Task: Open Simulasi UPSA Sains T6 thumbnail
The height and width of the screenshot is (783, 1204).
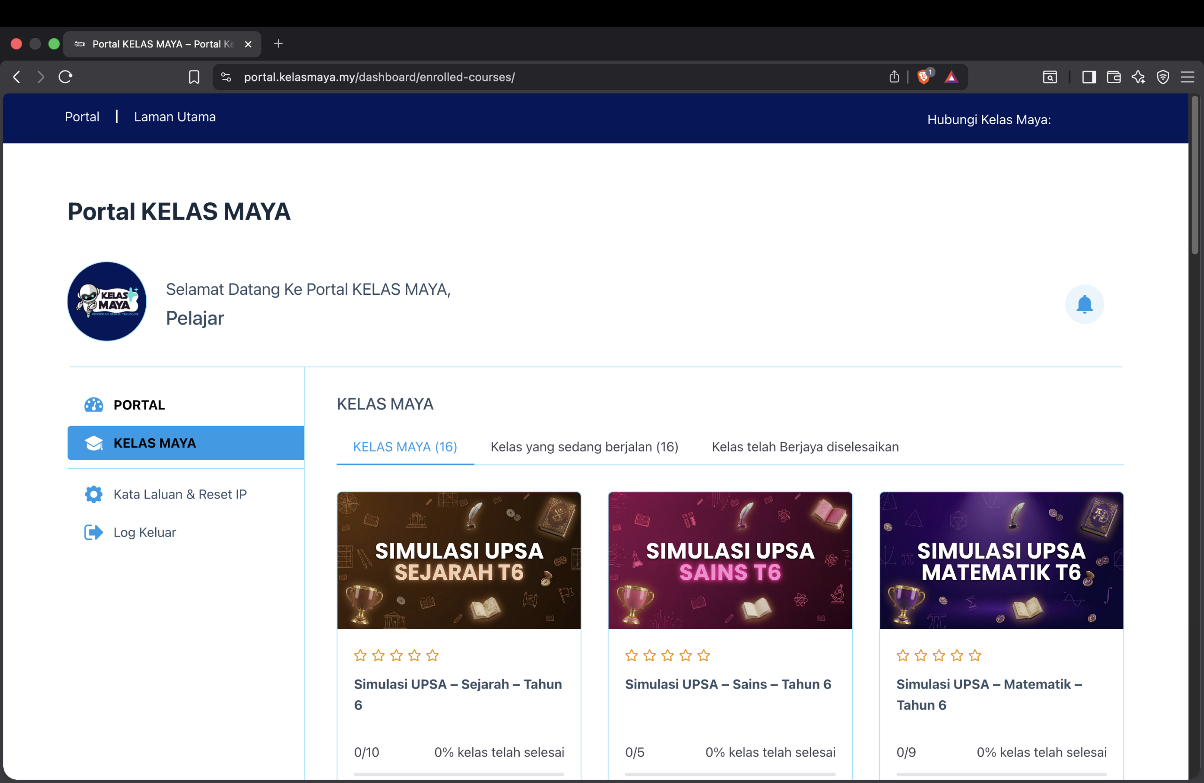Action: [730, 561]
